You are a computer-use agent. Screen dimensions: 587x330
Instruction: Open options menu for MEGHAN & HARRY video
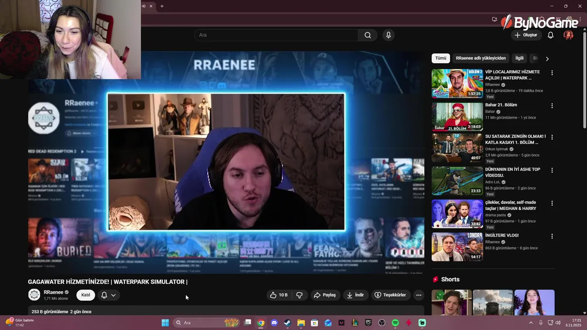point(552,203)
